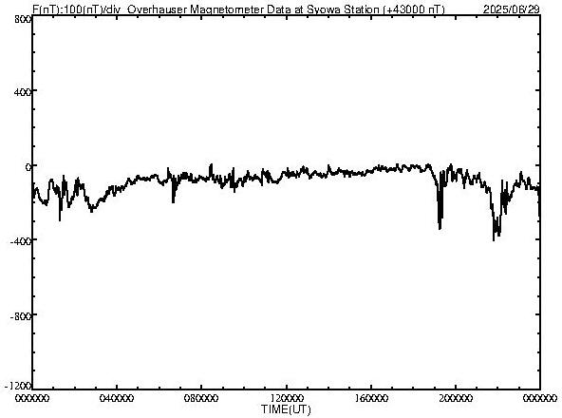Select the 080000 time tick label
Screen dimensions: 562x418
pyautogui.click(x=201, y=398)
